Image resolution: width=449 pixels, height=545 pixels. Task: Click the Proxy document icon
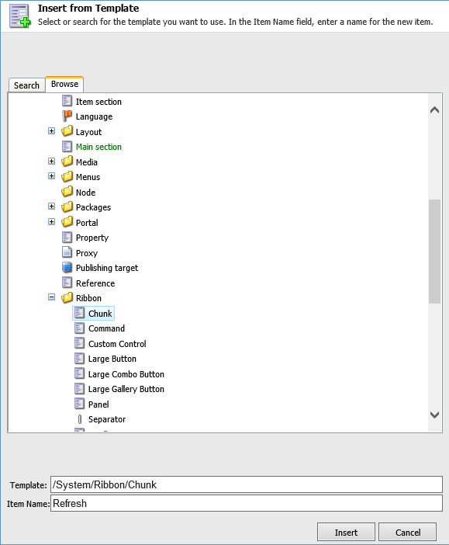coord(67,252)
